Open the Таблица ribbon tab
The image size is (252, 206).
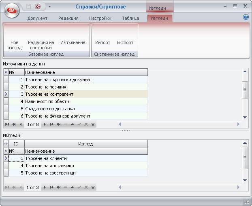coord(130,18)
